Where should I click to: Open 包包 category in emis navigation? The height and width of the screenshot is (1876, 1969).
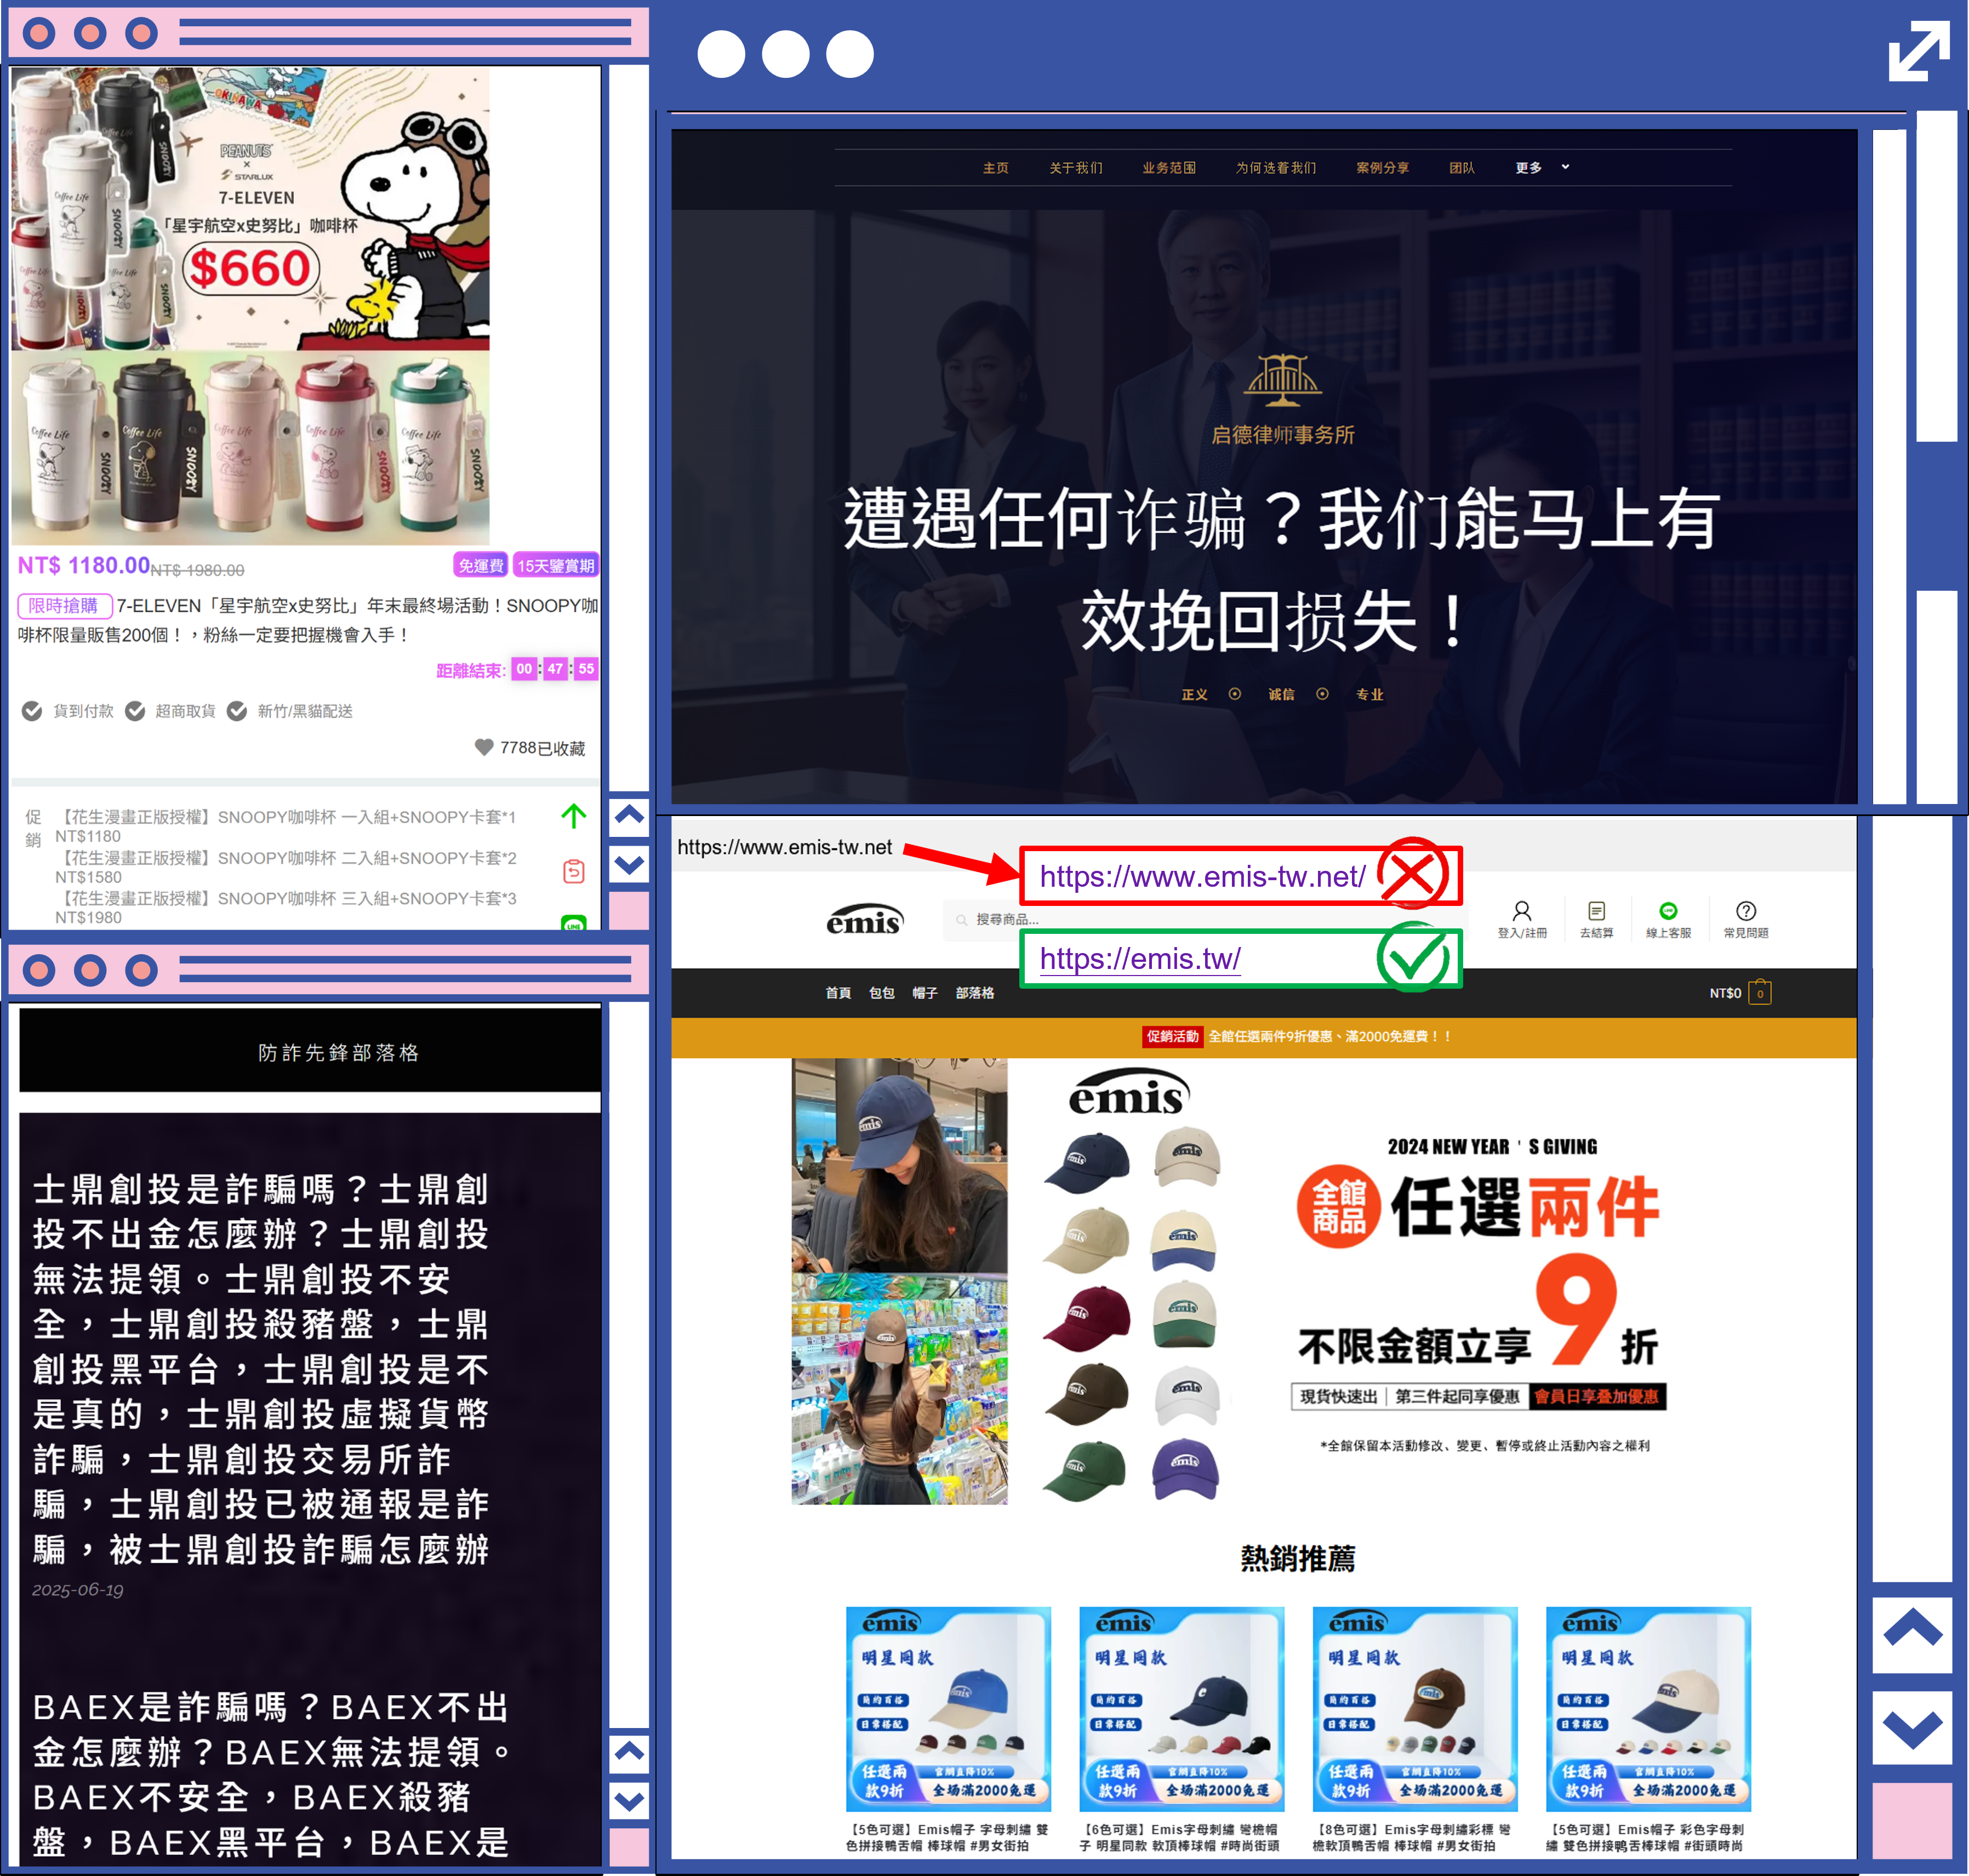(x=881, y=992)
